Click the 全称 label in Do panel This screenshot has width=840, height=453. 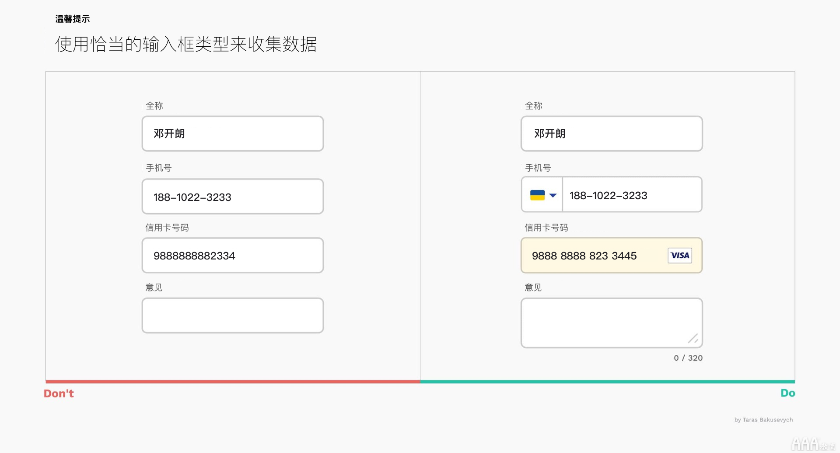click(x=534, y=106)
